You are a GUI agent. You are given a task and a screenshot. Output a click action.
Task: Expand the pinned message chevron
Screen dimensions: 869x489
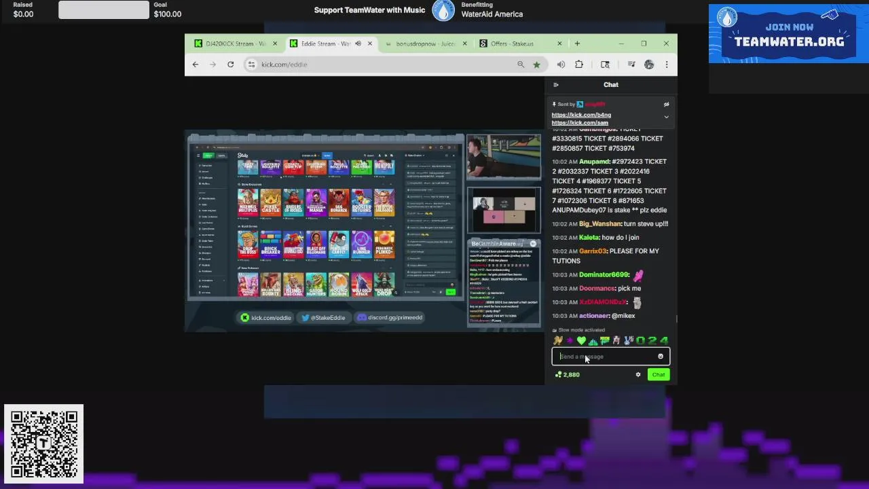(666, 117)
